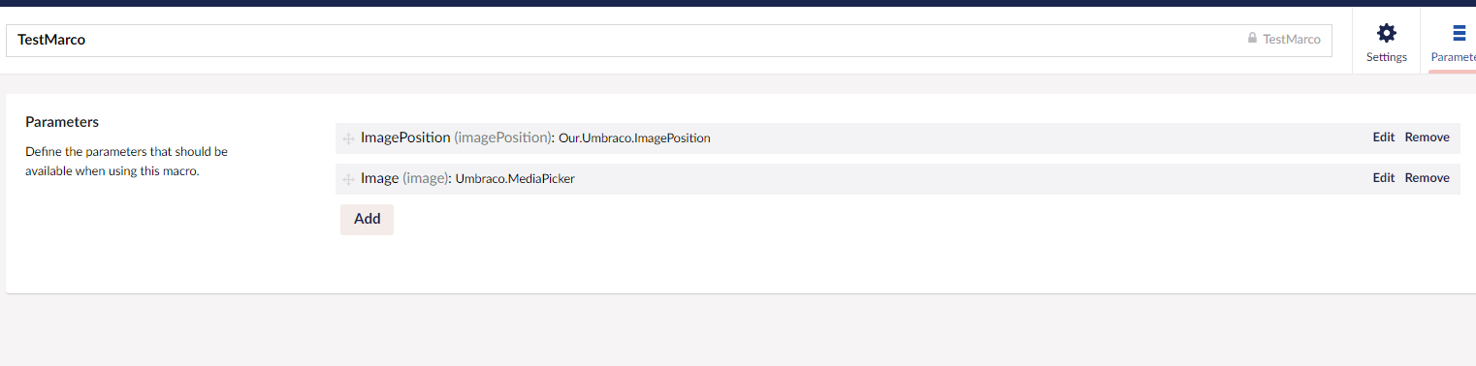Image resolution: width=1476 pixels, height=366 pixels.
Task: Click the drag handle for Image parameter
Action: 348,179
